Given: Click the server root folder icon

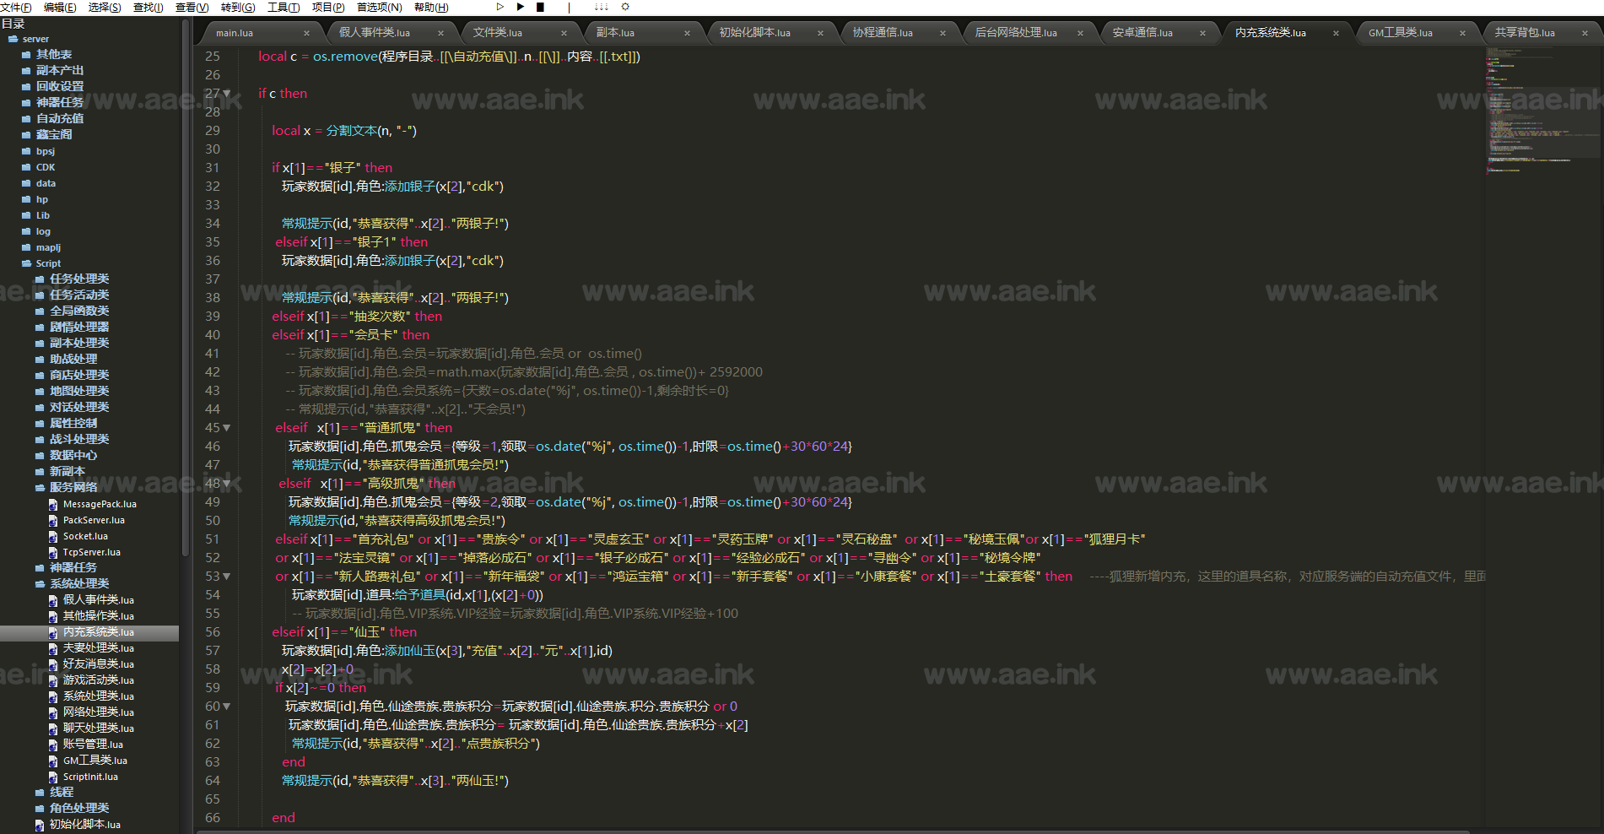Looking at the screenshot, I should pyautogui.click(x=13, y=39).
